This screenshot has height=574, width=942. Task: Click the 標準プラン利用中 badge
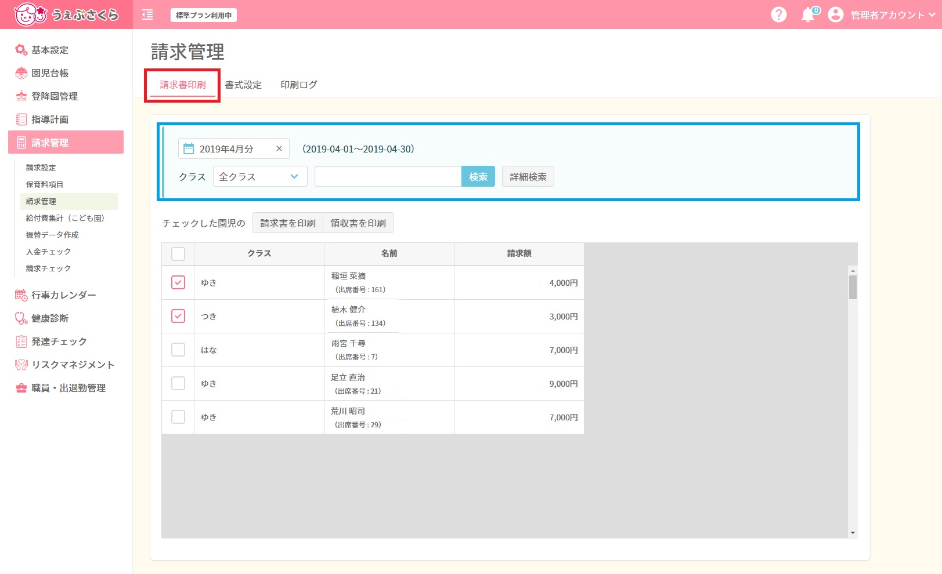[204, 15]
